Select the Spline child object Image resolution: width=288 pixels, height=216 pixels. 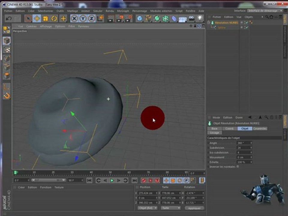click(x=221, y=28)
